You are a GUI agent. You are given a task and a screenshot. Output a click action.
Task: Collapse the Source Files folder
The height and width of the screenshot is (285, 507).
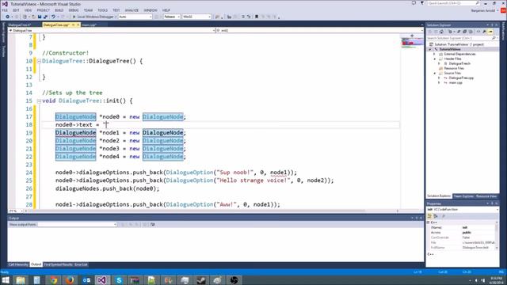click(x=435, y=74)
